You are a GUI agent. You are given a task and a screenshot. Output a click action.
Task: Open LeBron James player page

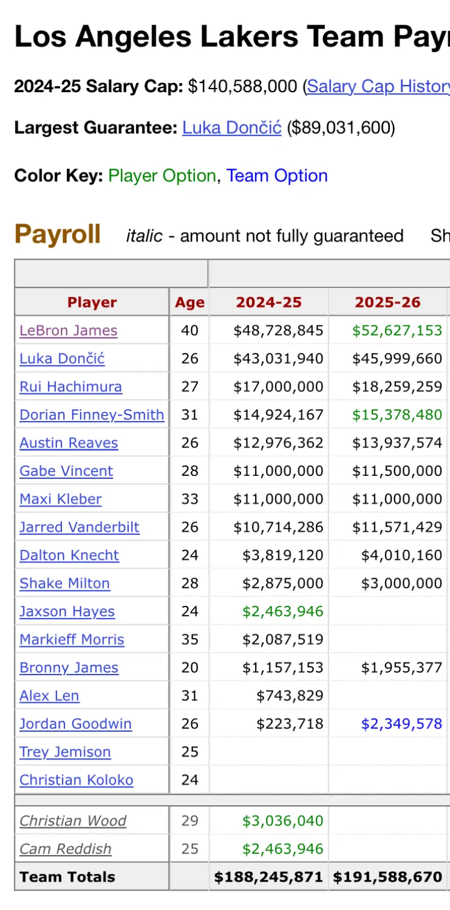pyautogui.click(x=68, y=331)
